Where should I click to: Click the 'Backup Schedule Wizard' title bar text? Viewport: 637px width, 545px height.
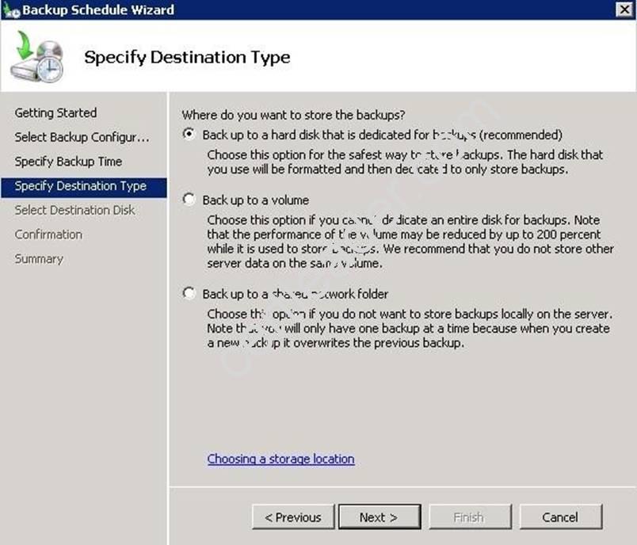coord(98,10)
